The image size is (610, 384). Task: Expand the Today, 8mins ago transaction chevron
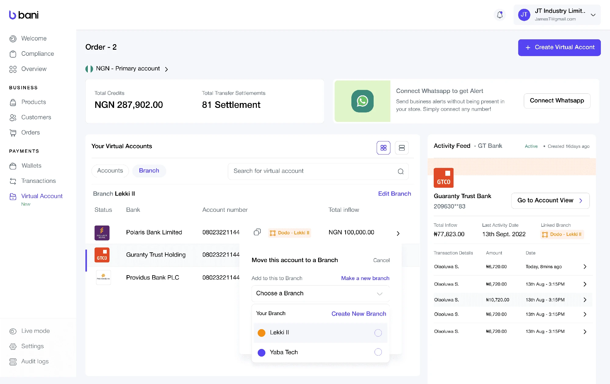point(585,267)
